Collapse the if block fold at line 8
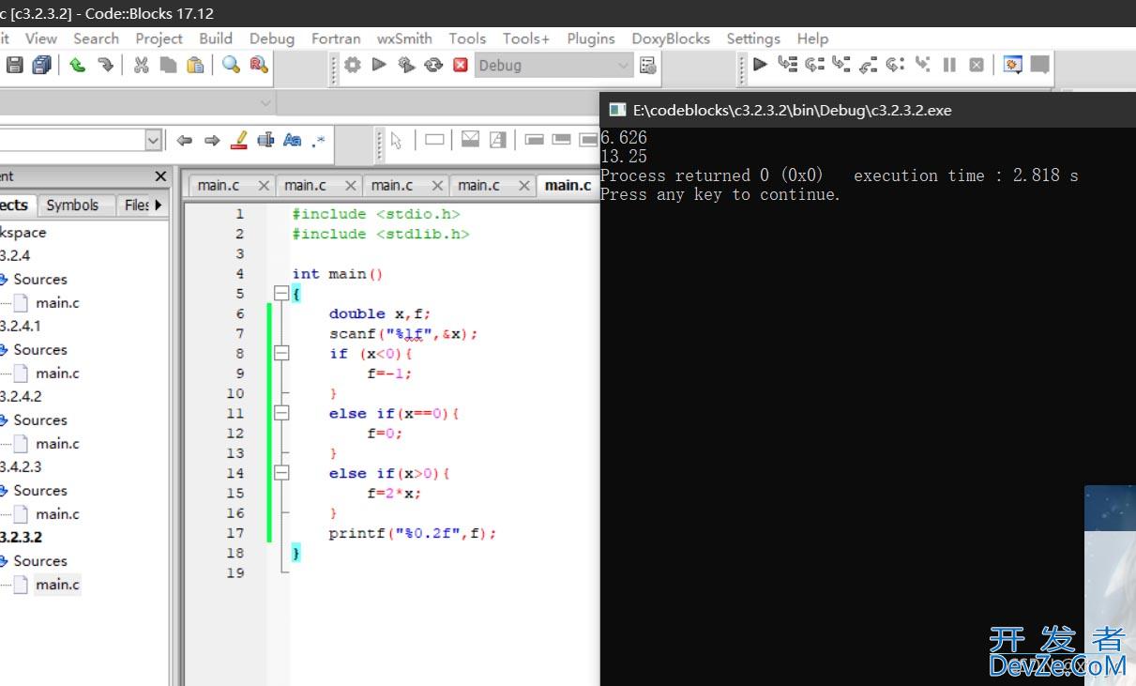Screen dimensions: 1136x686 280,354
